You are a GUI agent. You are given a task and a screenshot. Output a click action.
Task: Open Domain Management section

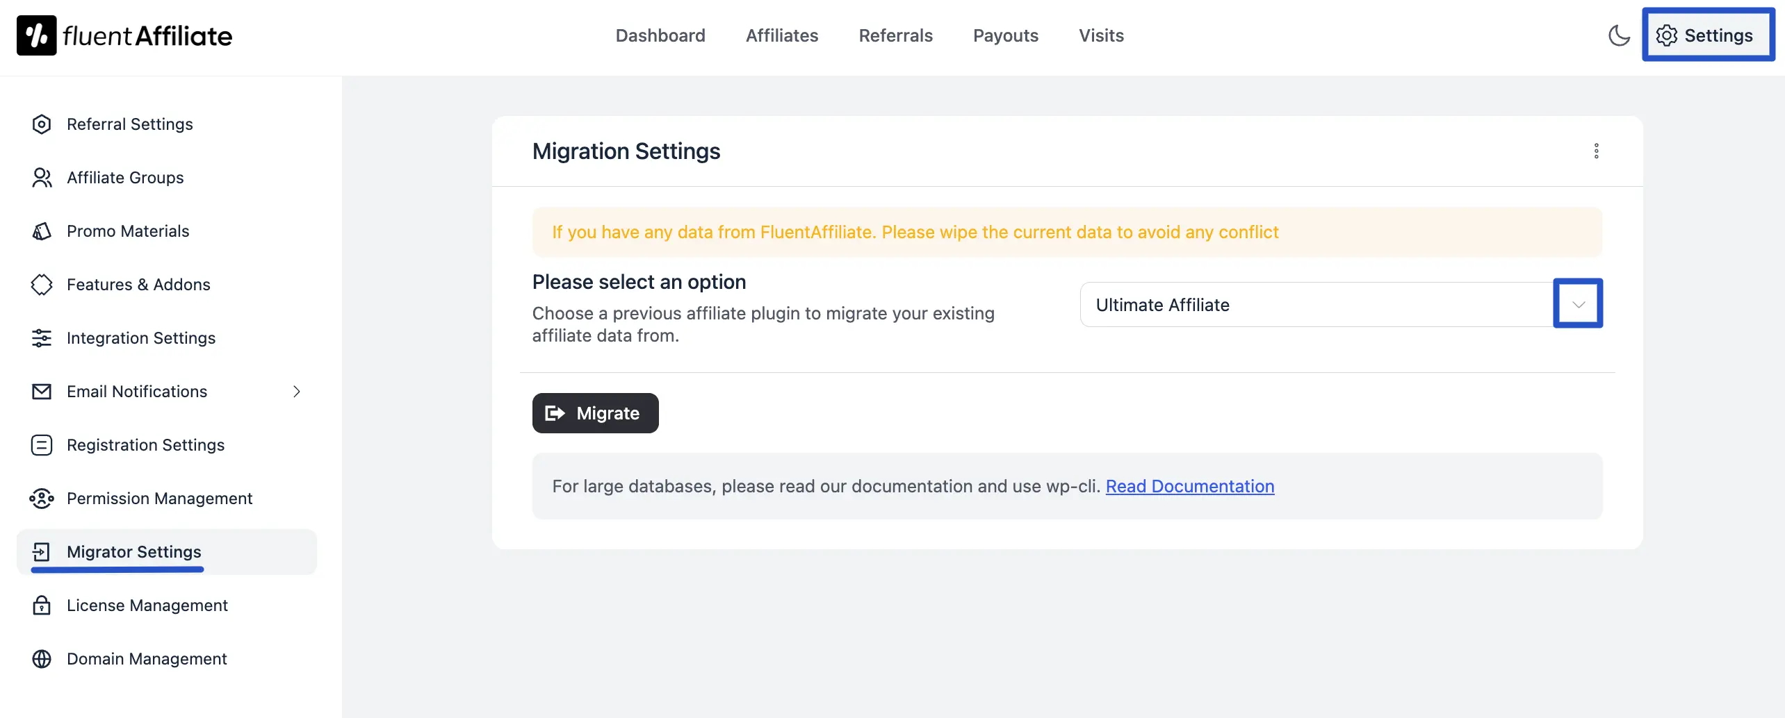click(167, 659)
